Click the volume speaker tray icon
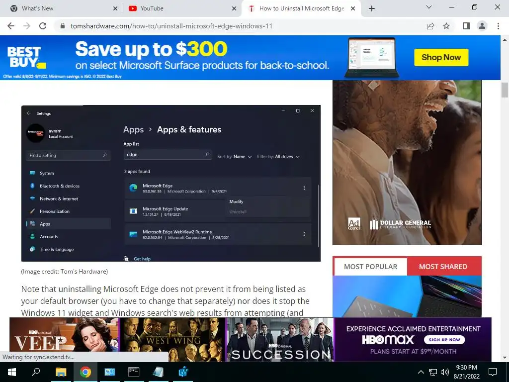Viewport: 509px width, 382px height. coord(445,372)
